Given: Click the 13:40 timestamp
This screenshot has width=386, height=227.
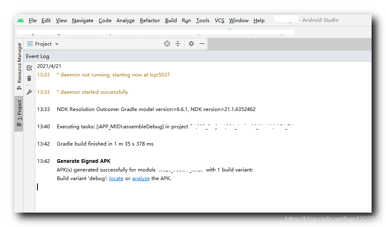Looking at the screenshot, I should click(x=43, y=126).
